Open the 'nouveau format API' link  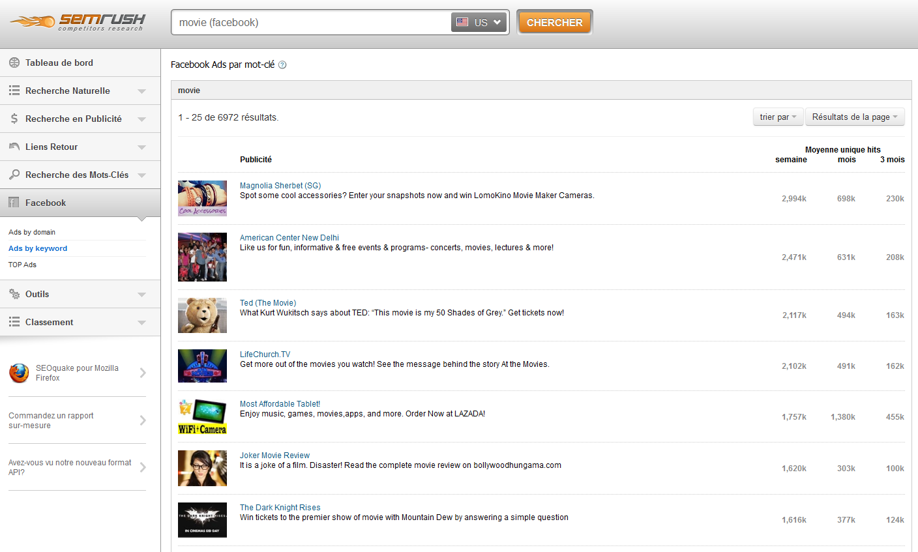click(70, 467)
